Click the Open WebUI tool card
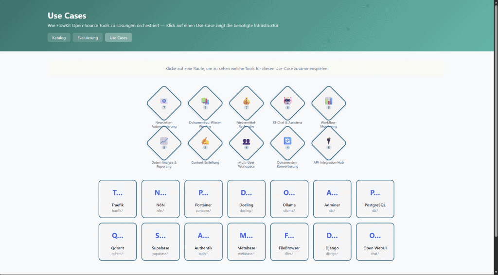 375,242
